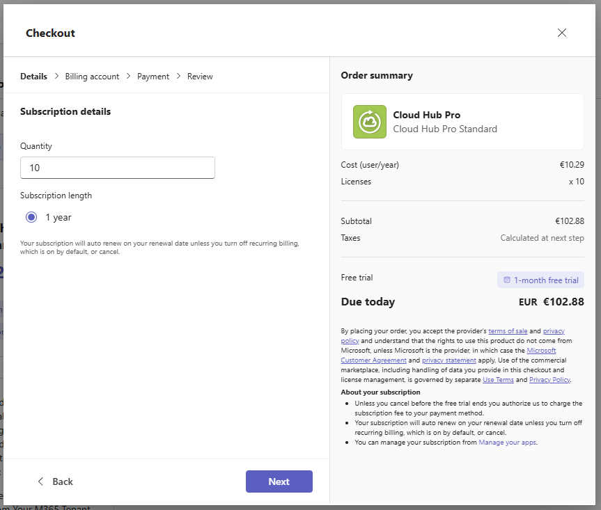The height and width of the screenshot is (510, 601).
Task: Click the €10.29 cost per user value
Action: coord(572,165)
